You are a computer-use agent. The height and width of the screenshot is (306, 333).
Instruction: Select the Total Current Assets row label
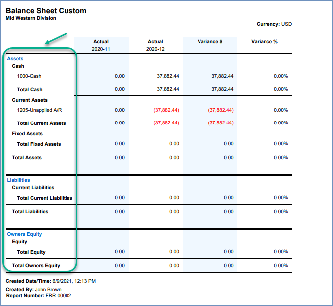(x=41, y=123)
